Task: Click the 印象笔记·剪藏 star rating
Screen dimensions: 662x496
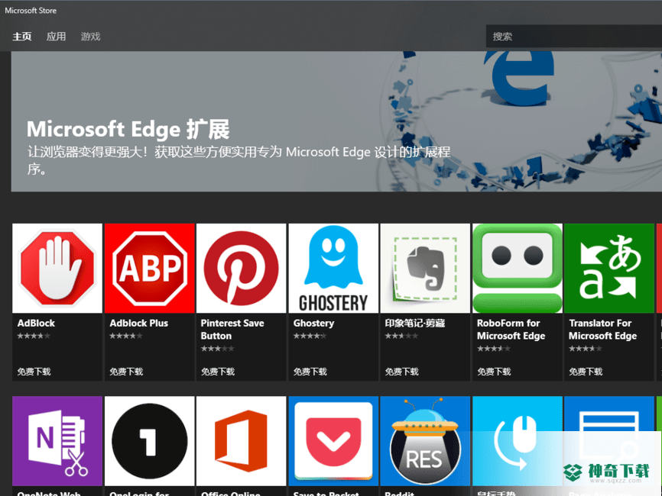Action: (x=401, y=336)
